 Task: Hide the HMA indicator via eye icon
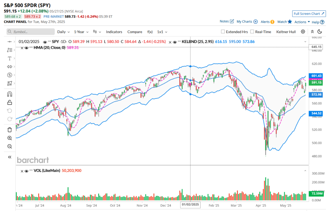(x=26, y=48)
